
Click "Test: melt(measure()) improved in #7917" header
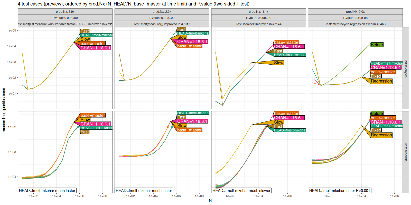tap(162, 24)
